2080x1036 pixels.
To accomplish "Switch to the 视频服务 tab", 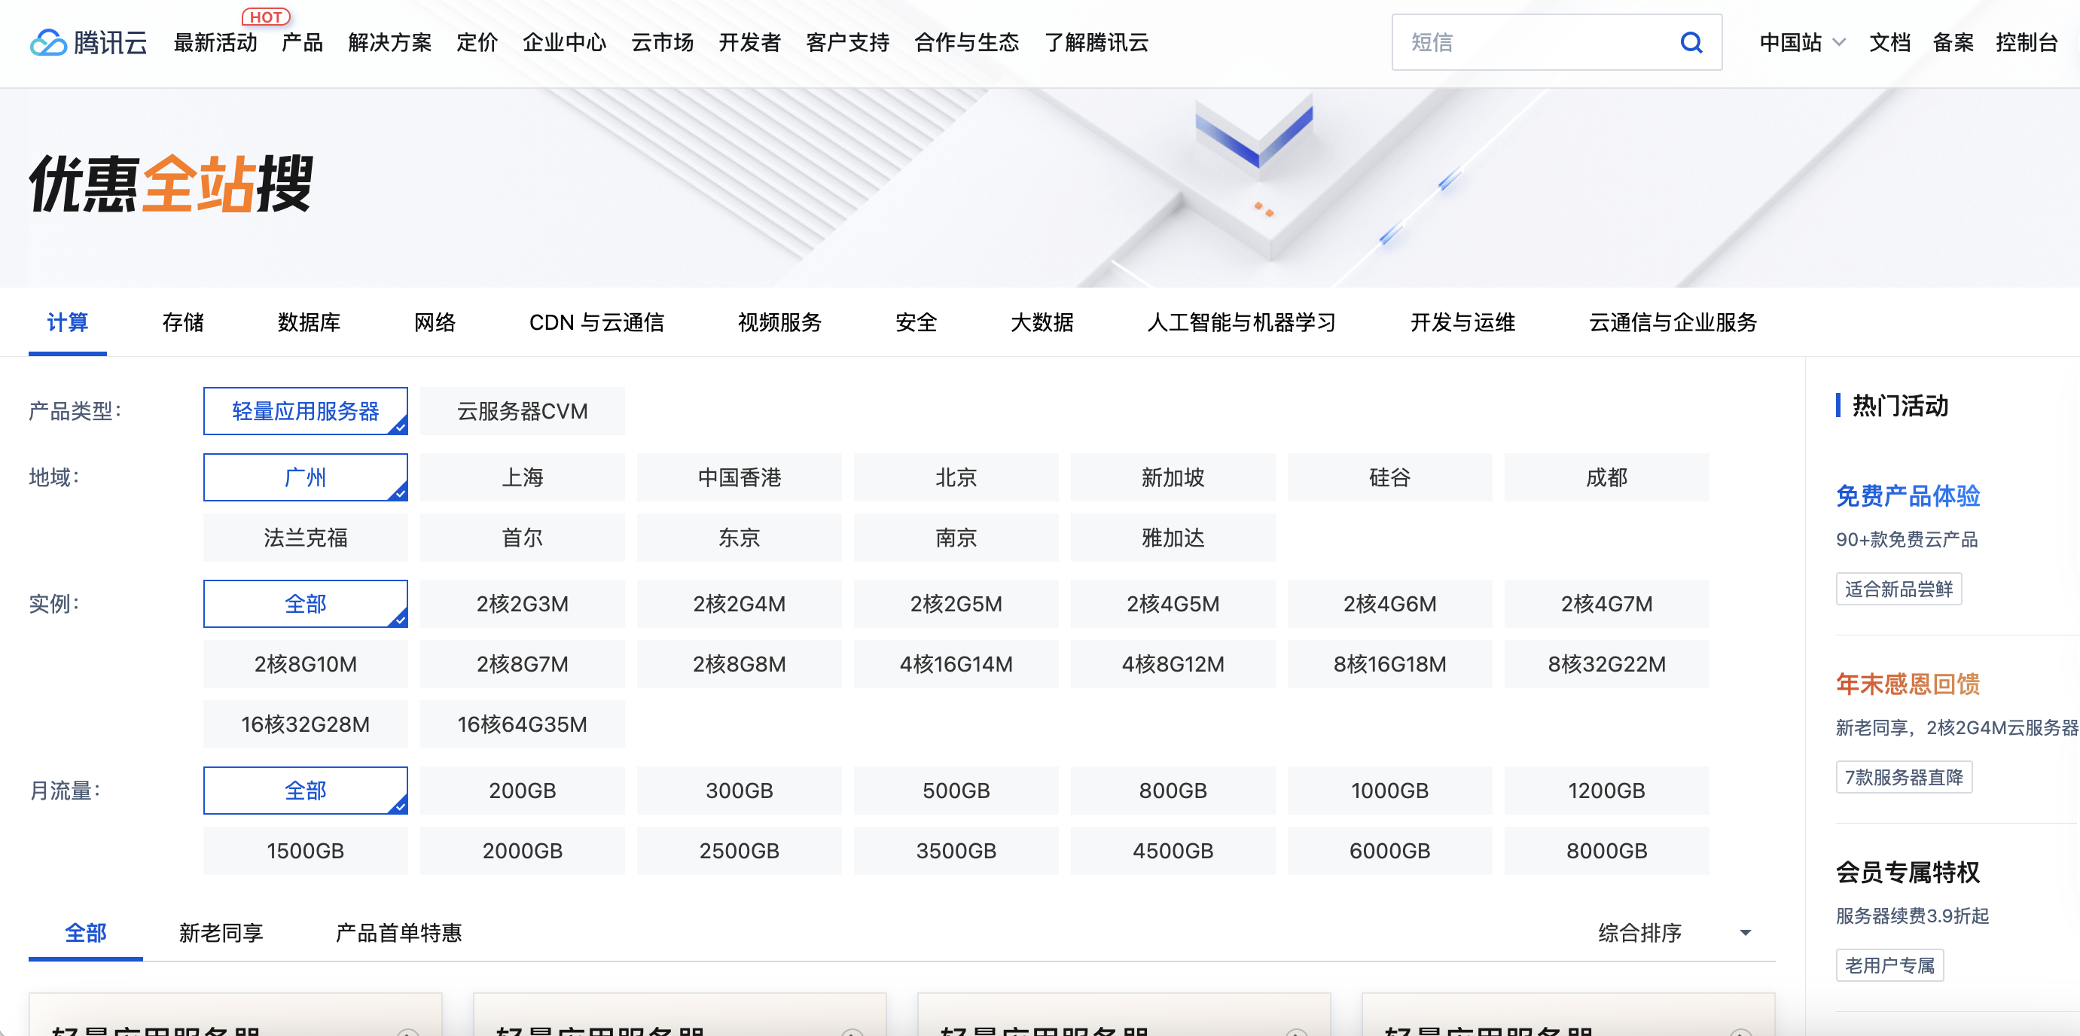I will click(x=780, y=322).
